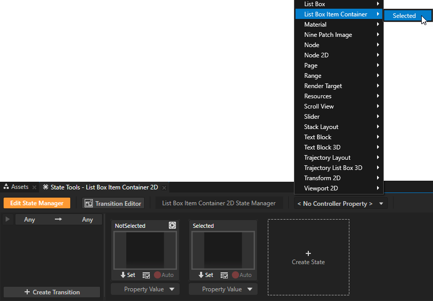Screen dimensions: 433x301
Task: Open property list icon in Selected state
Action: click(224, 275)
